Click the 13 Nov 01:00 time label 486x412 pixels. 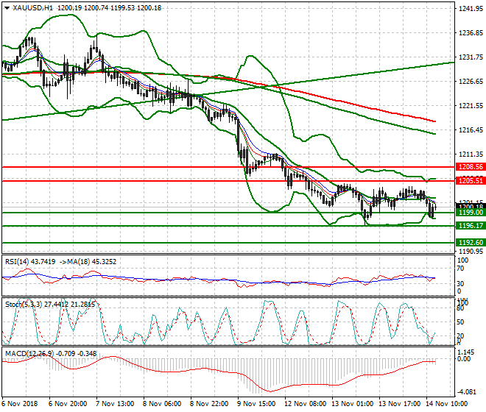pyautogui.click(x=352, y=404)
